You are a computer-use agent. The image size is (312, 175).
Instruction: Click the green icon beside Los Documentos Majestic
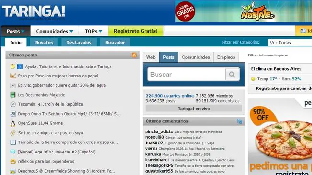point(13,95)
